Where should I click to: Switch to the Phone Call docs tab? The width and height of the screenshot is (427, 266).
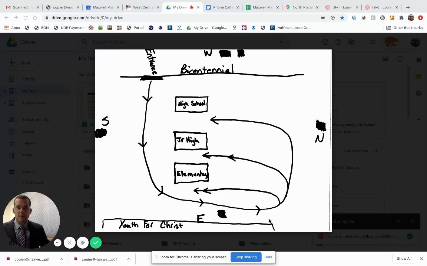click(x=222, y=7)
